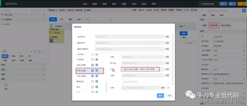The image size is (247, 106).
Task: Click the 默认值 expression input field
Action: click(142, 63)
